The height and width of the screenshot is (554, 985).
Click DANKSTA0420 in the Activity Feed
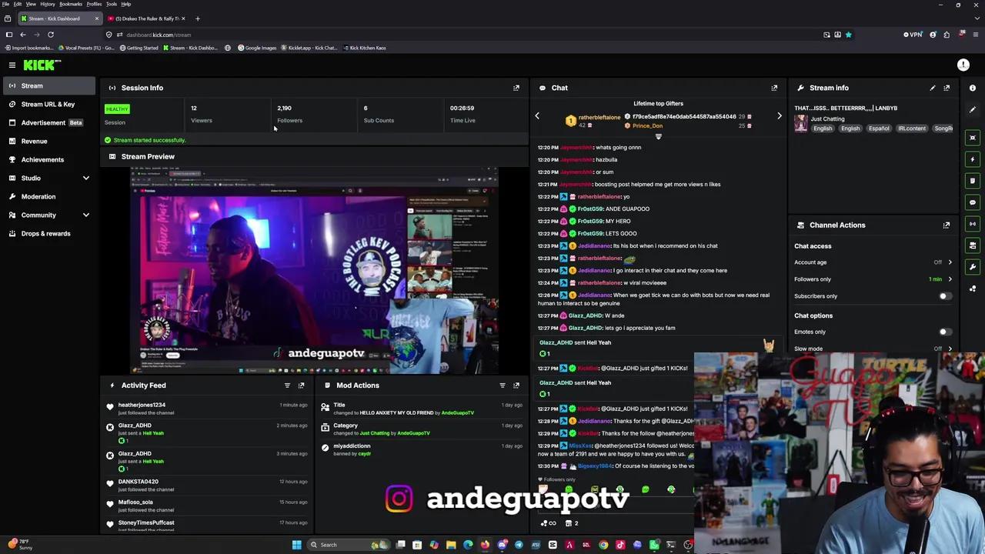tap(138, 482)
